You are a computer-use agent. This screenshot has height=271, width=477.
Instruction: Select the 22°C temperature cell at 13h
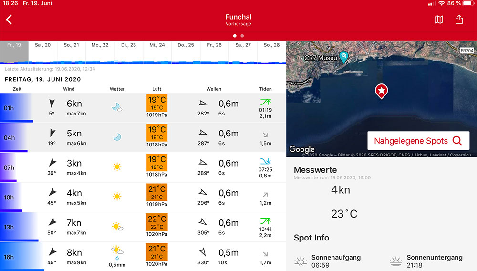157,221
